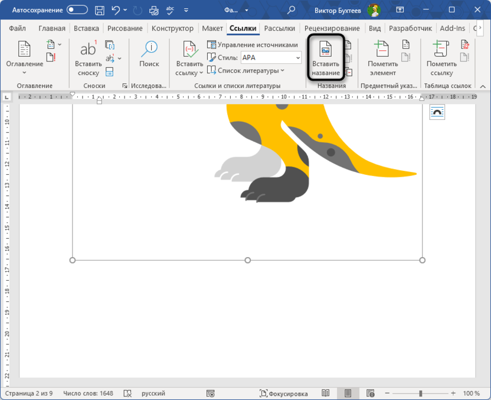Image resolution: width=491 pixels, height=400 pixels.
Task: Open the Поиск research tool
Action: [149, 54]
